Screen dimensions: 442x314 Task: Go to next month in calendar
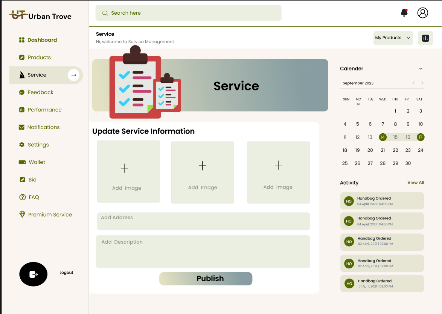[422, 83]
